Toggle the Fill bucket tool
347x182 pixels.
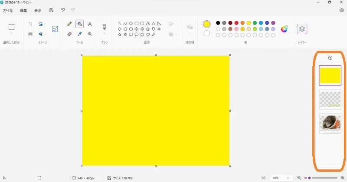pyautogui.click(x=80, y=24)
